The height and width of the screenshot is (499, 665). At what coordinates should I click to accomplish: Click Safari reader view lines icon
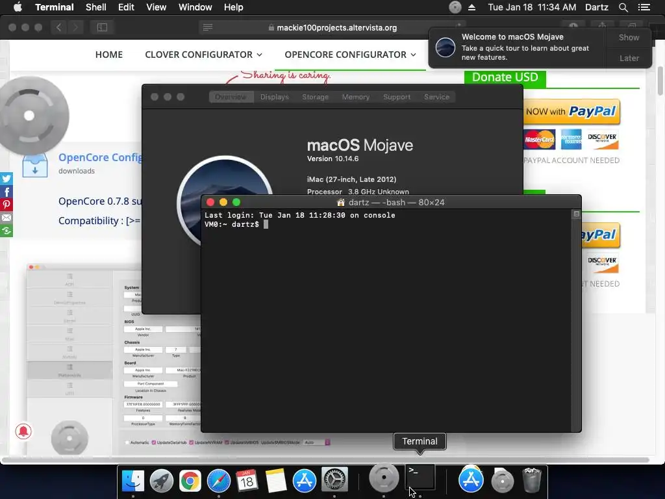tap(208, 27)
